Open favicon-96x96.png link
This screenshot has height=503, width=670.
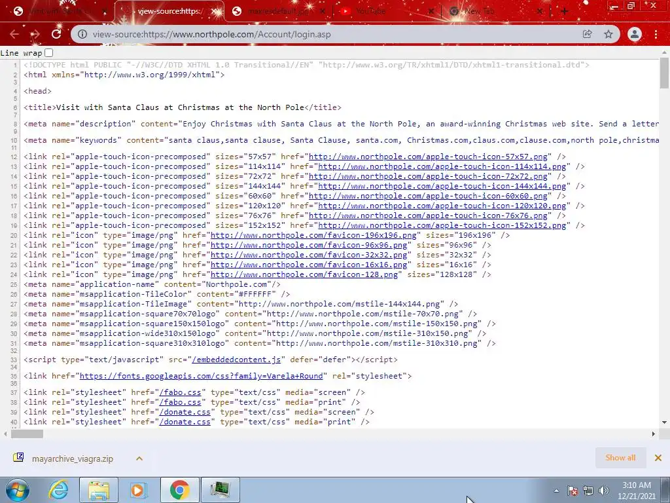pyautogui.click(x=309, y=245)
